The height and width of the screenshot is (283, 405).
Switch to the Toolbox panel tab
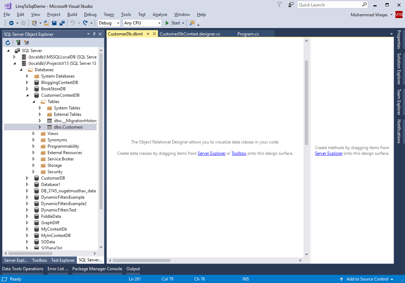click(x=39, y=260)
